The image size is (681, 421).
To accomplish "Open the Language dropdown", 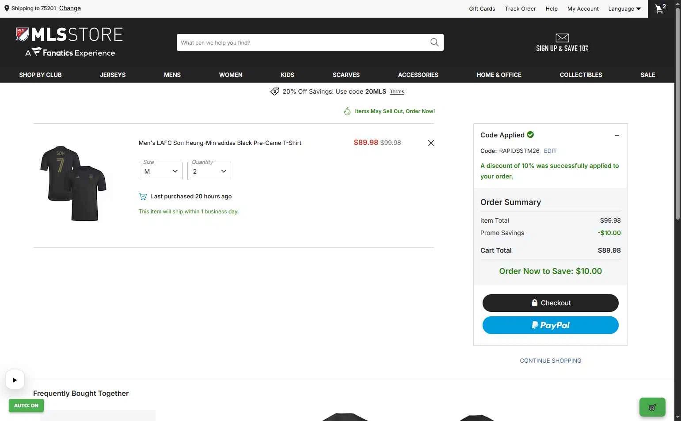I will pyautogui.click(x=624, y=9).
